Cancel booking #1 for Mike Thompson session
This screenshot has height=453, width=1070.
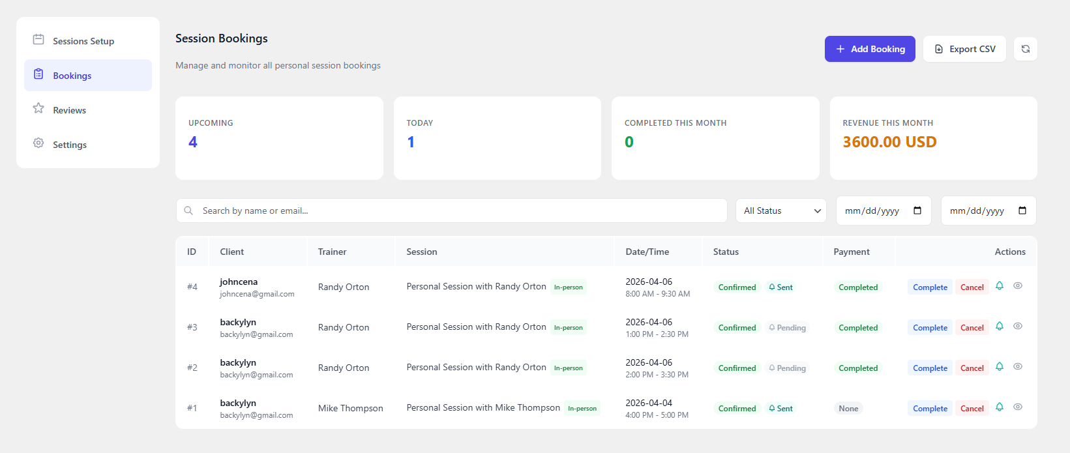pyautogui.click(x=972, y=409)
